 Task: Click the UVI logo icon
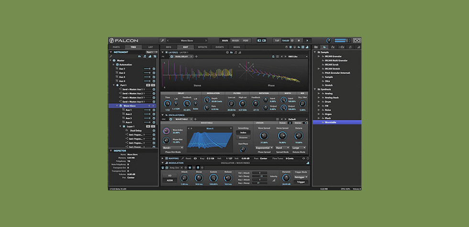coord(357,41)
